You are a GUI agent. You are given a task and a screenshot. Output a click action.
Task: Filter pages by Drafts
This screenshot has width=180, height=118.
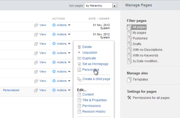tap(137, 44)
